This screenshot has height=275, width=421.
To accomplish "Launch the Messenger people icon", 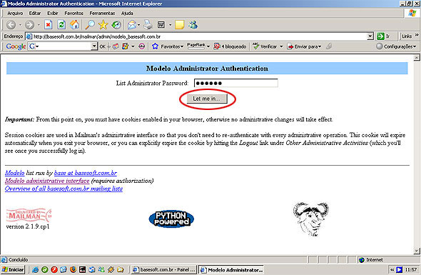I will click(193, 25).
